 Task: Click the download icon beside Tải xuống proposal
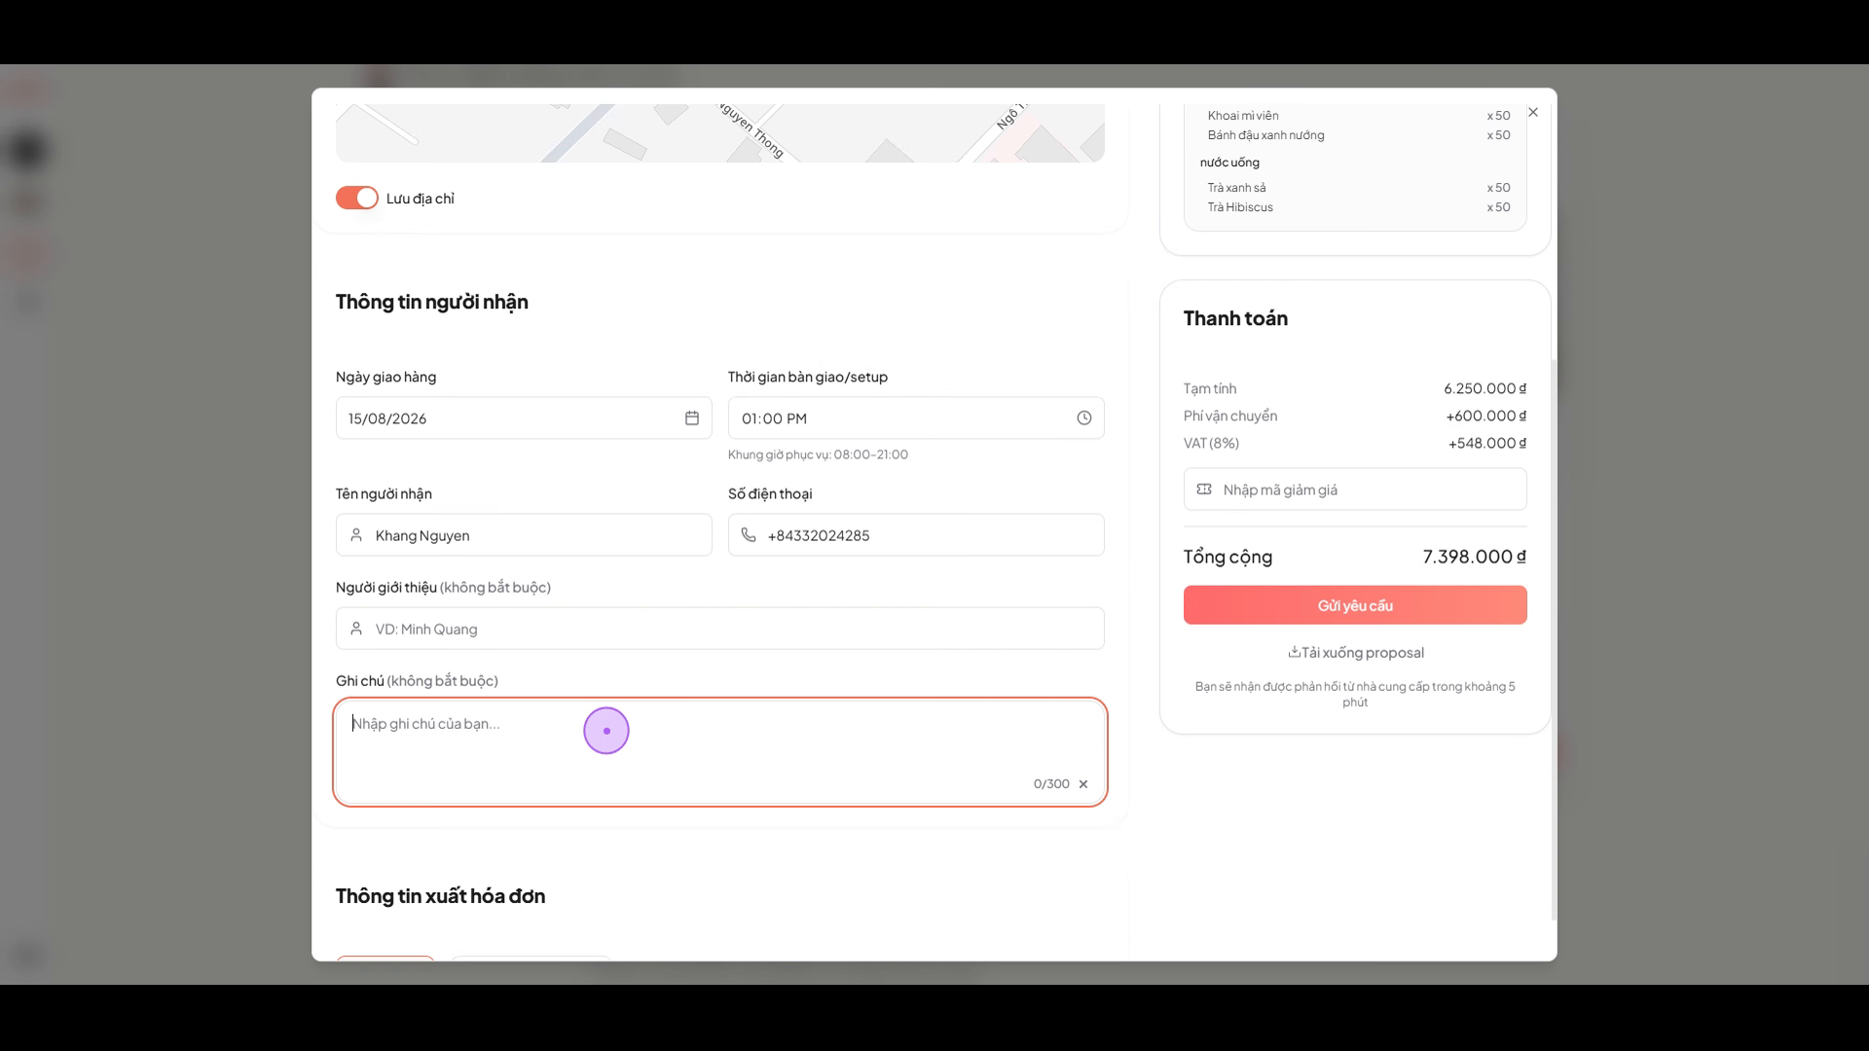pos(1294,652)
